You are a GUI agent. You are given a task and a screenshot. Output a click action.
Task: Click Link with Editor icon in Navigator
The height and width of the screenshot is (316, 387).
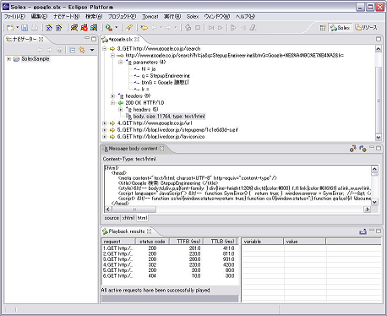[x=82, y=50]
